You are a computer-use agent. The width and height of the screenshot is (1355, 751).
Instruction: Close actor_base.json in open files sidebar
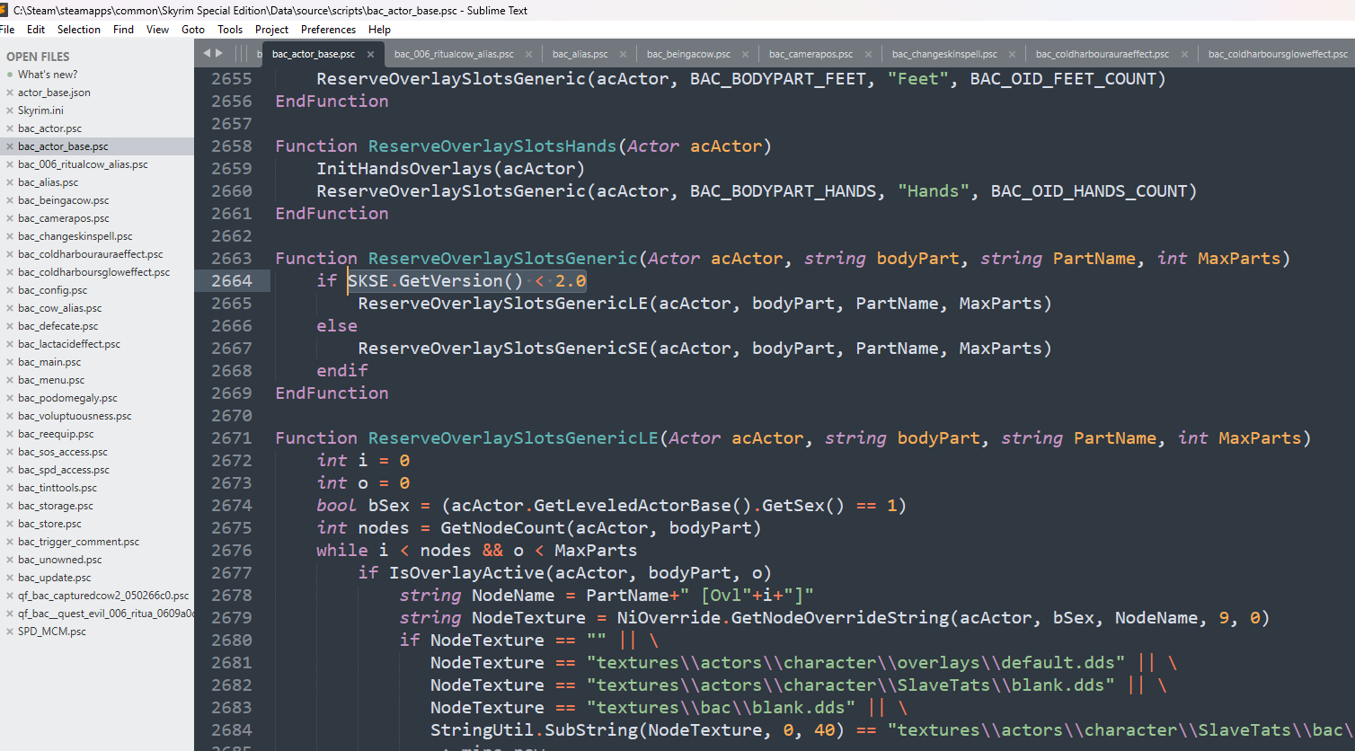click(x=10, y=93)
